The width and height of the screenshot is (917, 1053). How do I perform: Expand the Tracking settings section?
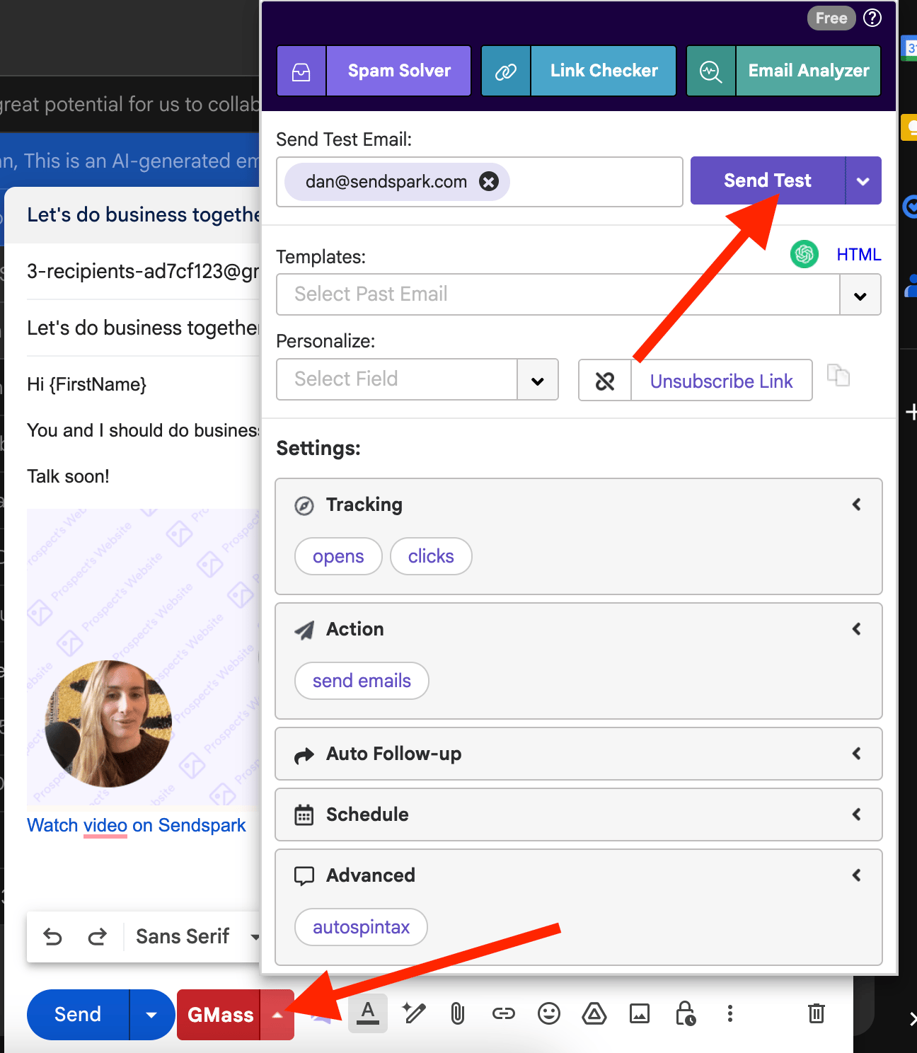click(856, 505)
